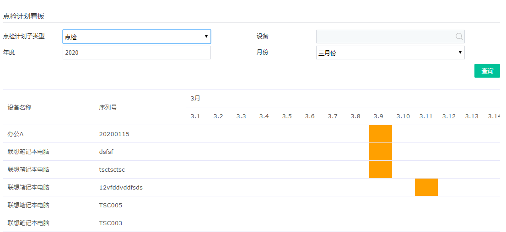Screen dimensions: 506x232
Task: Click the 3.11 date column header
Action: point(426,116)
